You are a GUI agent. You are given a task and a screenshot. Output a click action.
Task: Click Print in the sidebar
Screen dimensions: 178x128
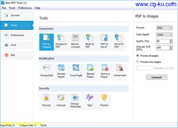17,45
